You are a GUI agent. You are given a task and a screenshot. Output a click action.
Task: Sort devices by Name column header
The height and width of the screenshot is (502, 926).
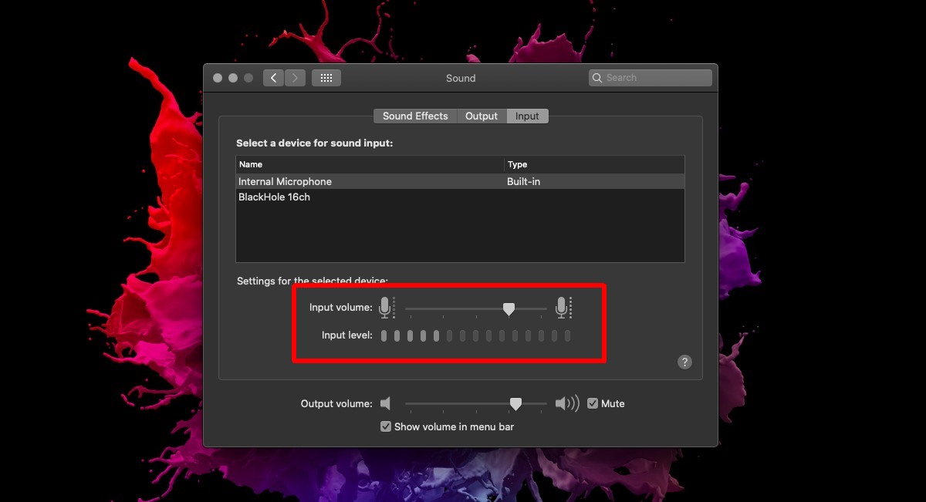369,164
